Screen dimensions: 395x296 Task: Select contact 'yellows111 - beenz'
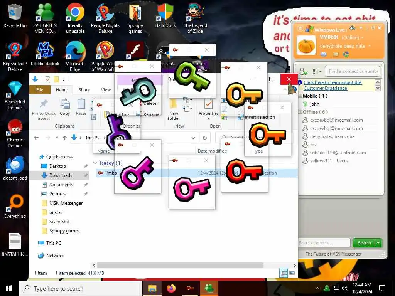(x=329, y=161)
